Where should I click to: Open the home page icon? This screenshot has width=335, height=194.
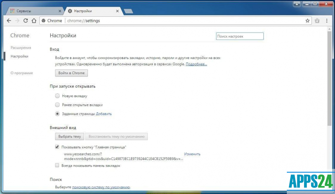click(34, 21)
